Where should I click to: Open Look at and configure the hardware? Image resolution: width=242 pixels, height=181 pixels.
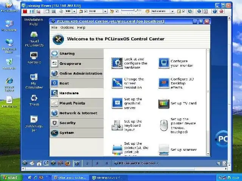[130, 63]
